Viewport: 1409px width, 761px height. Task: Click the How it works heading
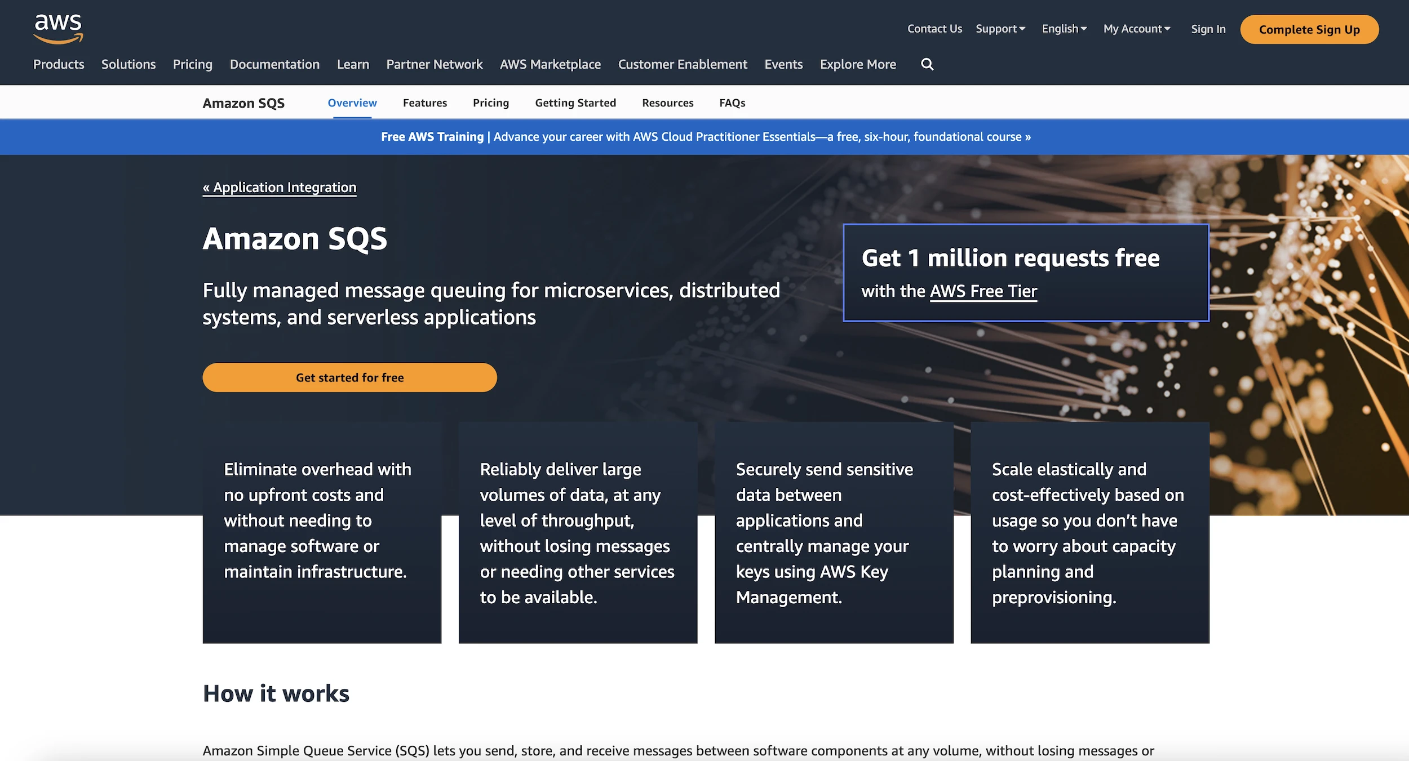click(276, 693)
